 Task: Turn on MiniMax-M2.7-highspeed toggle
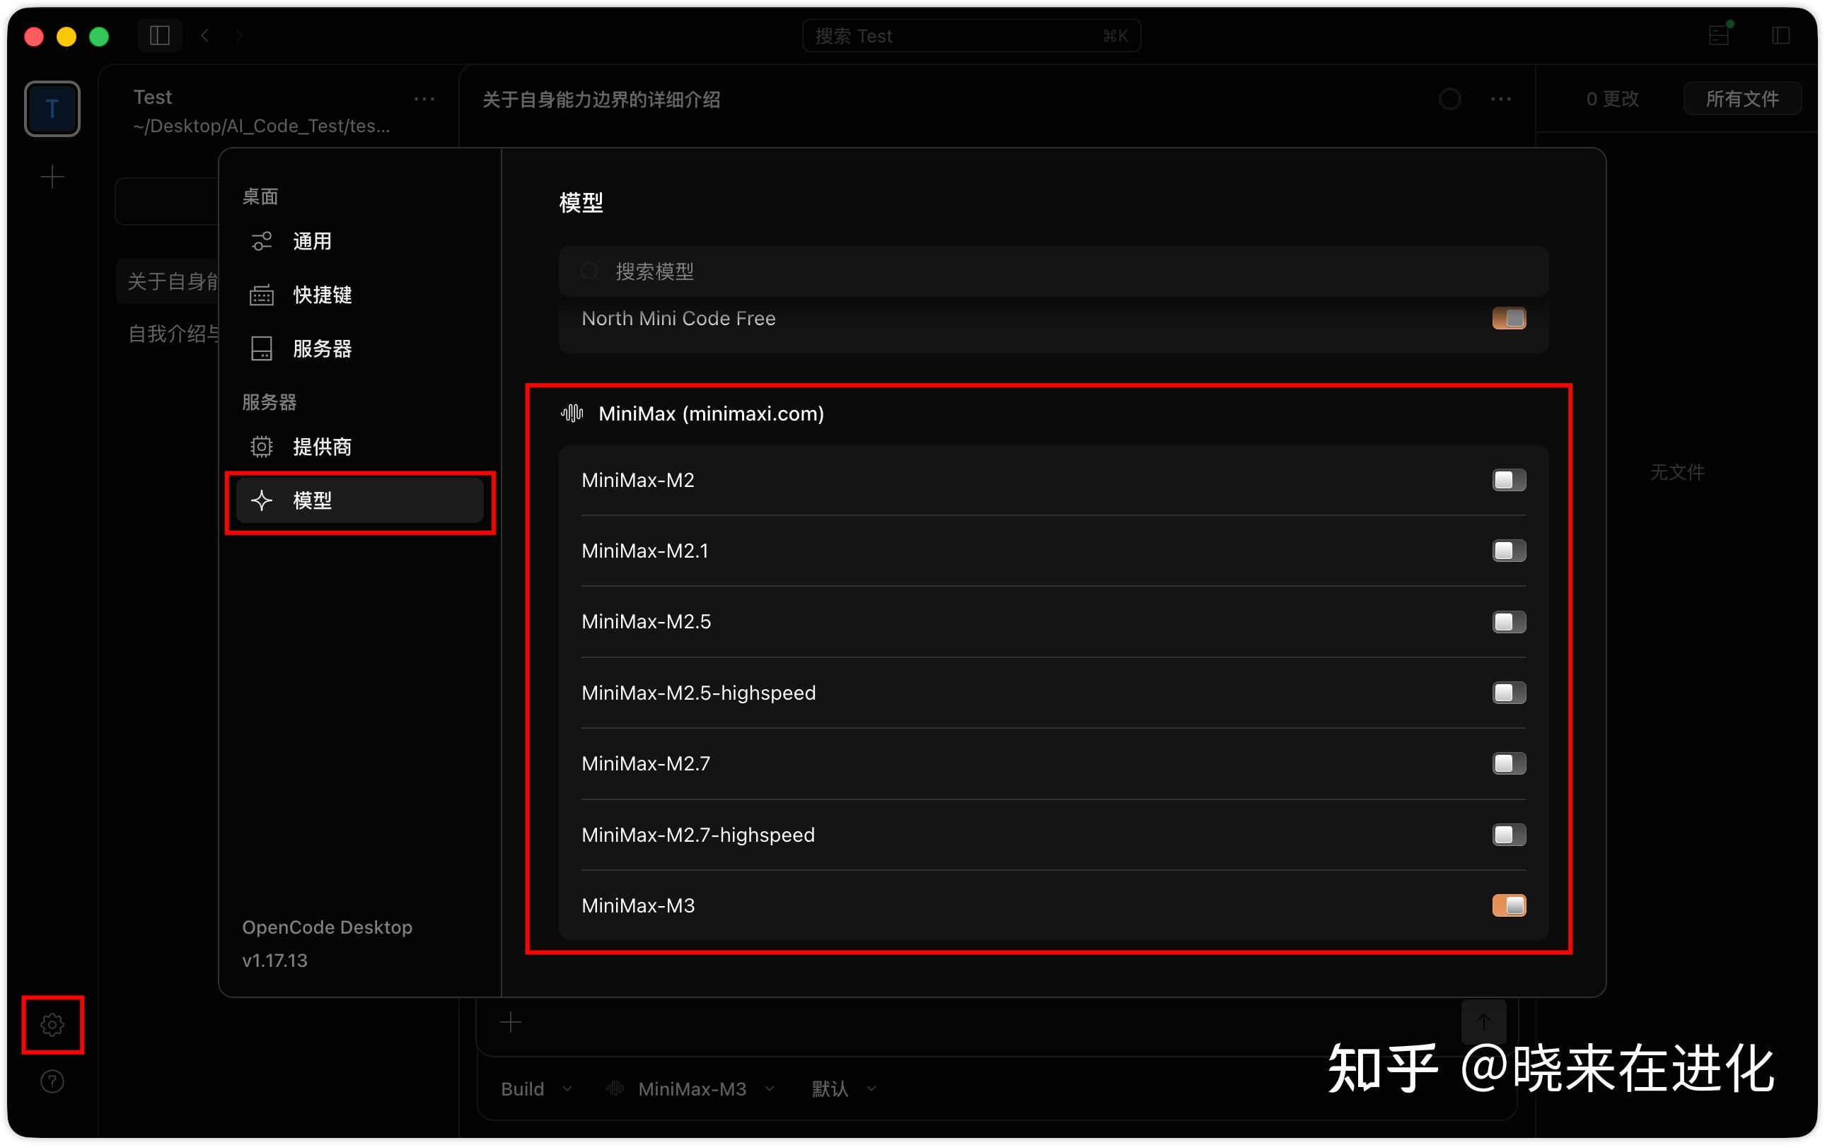point(1509,835)
